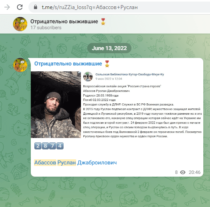The image size is (210, 207).
Task: Select the June 13, 2022 date badge
Action: click(x=109, y=48)
